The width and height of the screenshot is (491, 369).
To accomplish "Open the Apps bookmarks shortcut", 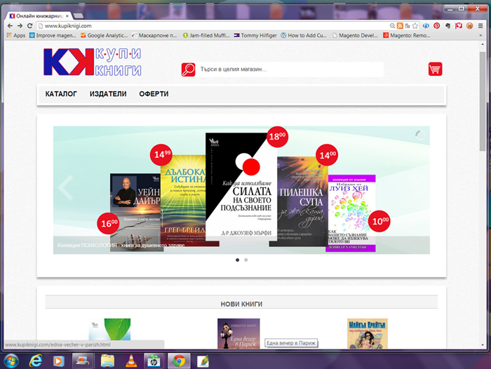I will [15, 35].
